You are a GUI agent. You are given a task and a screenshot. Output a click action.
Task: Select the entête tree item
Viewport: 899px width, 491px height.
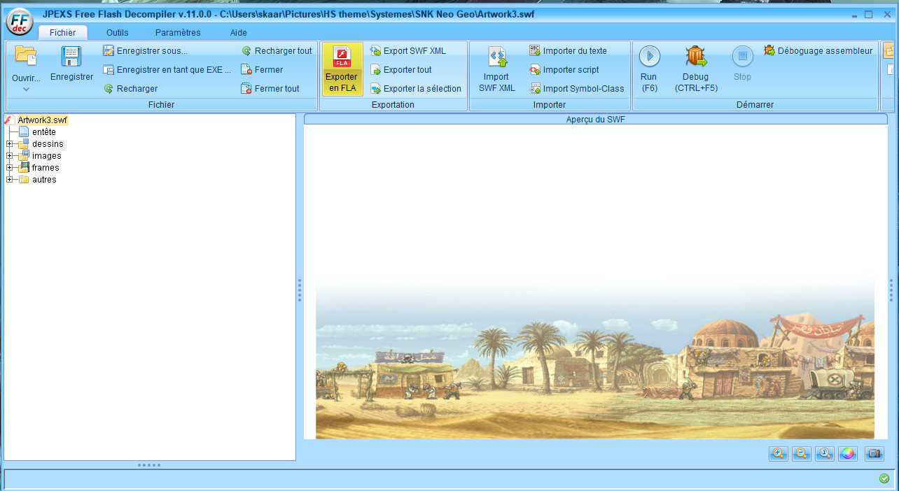[43, 132]
